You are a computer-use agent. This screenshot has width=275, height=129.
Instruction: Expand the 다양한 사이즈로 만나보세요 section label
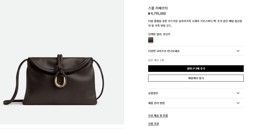(164, 51)
